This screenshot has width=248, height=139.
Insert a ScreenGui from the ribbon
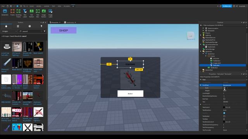point(5,13)
